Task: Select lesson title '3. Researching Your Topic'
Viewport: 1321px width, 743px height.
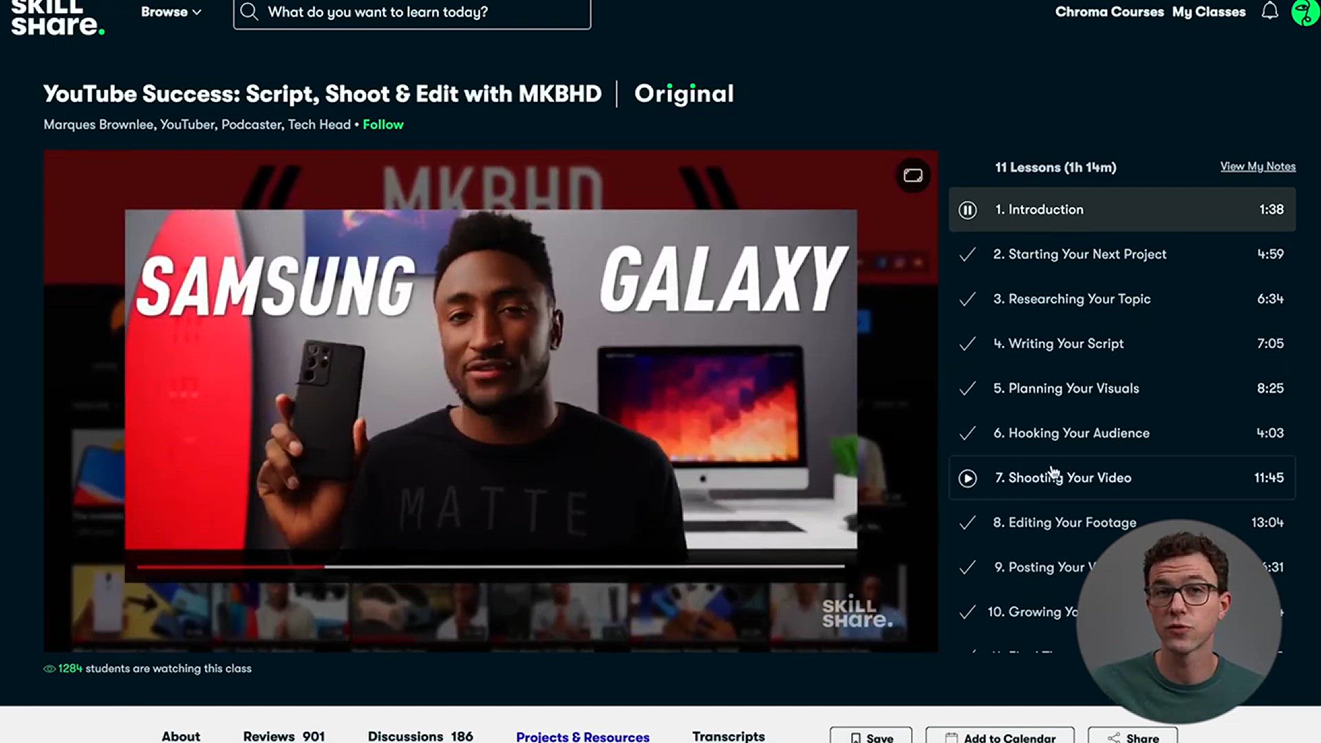Action: [1072, 299]
